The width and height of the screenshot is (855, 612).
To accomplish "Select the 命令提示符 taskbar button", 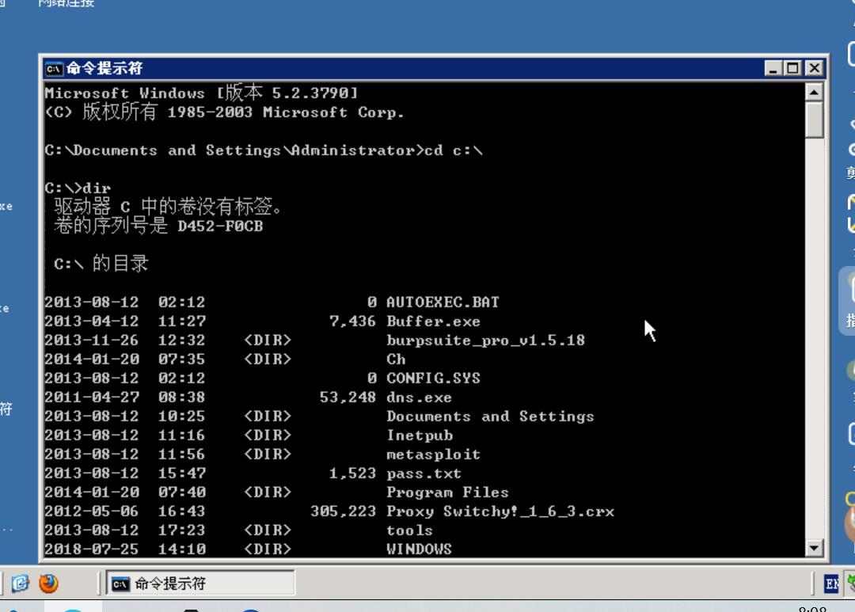I will (200, 583).
